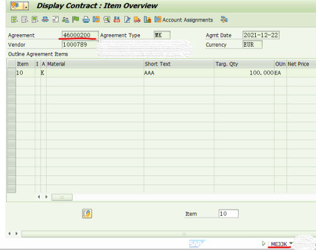Toggle select-all corner cell of items table
316x250 pixels.
[11, 64]
